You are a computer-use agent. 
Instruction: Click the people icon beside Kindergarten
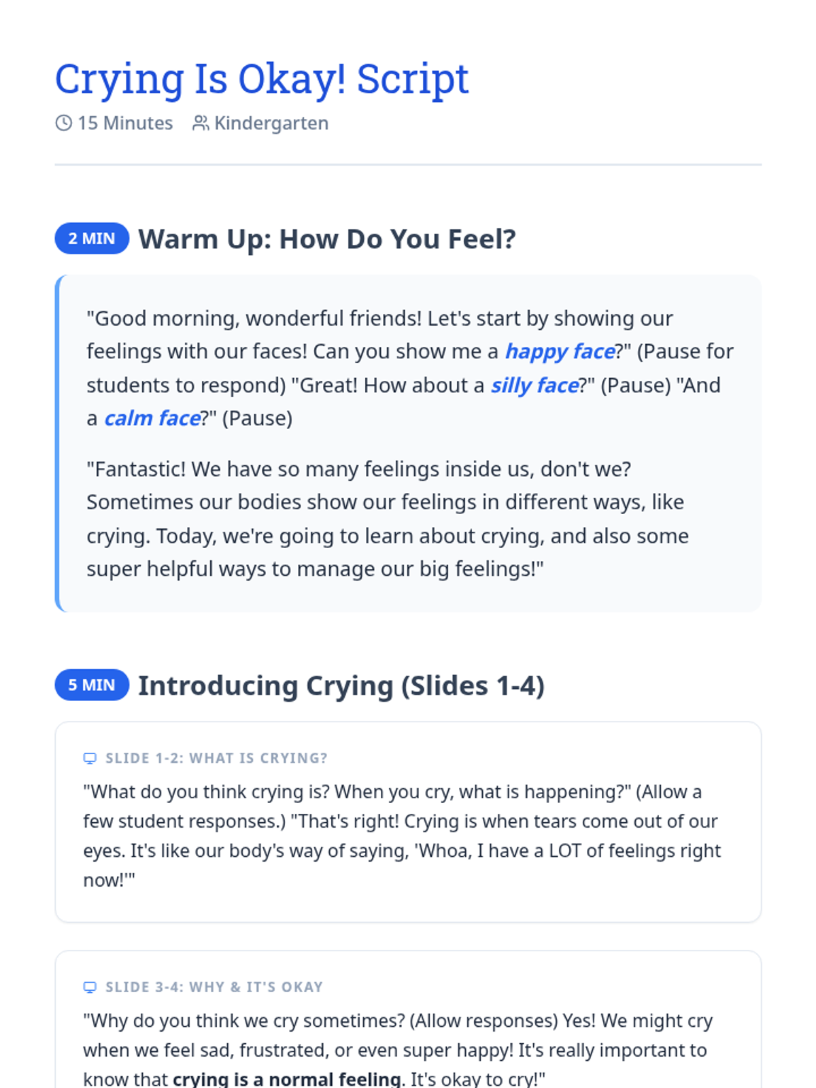click(x=201, y=123)
